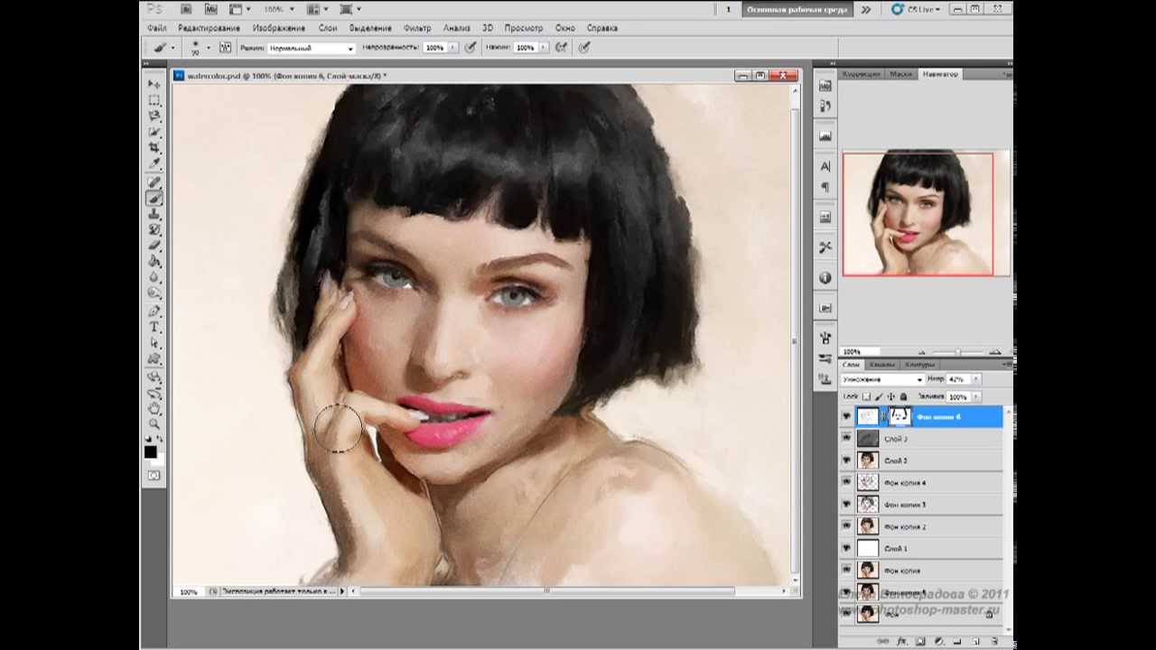Click the layer style fx icon
This screenshot has width=1156, height=650.
[900, 640]
